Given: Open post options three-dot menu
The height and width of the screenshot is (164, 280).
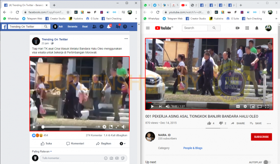Looking at the screenshot, I should coord(126,39).
